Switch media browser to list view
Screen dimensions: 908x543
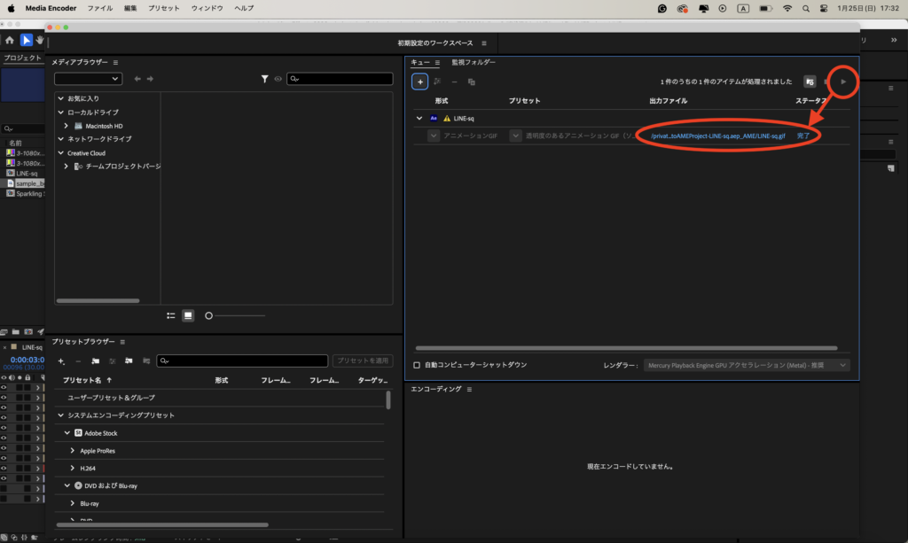pyautogui.click(x=171, y=315)
